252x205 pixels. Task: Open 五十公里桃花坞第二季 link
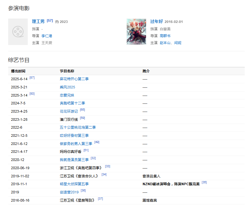tap(78, 127)
